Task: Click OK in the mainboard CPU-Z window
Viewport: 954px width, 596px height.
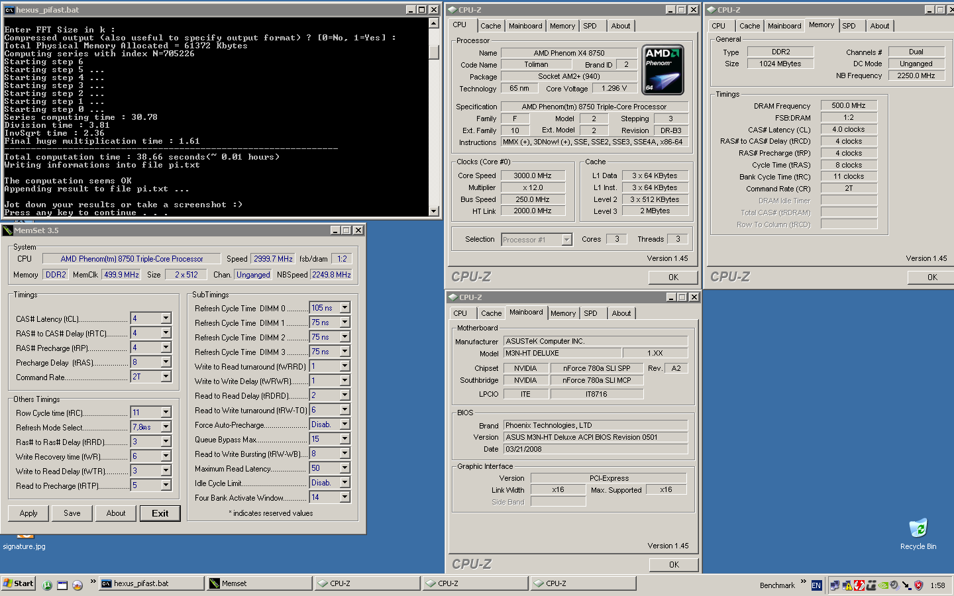Action: tap(674, 565)
